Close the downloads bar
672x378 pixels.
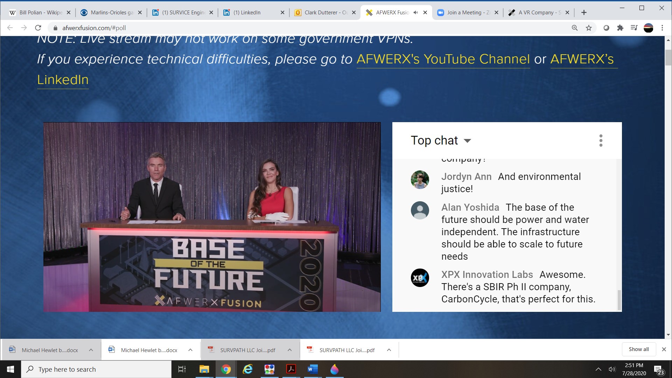coord(664,349)
